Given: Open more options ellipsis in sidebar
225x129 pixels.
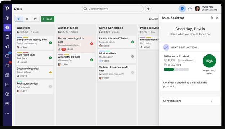Looking at the screenshot, I should click(7, 113).
